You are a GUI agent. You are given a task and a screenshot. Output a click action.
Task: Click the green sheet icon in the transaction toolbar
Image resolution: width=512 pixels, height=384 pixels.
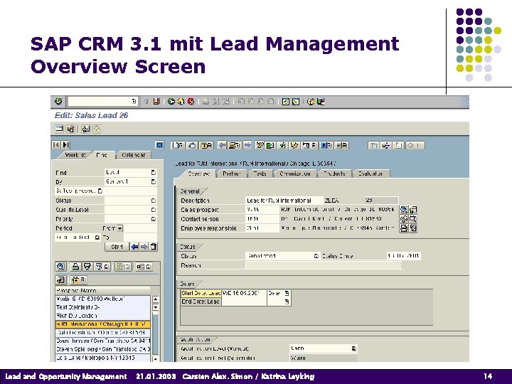click(x=270, y=145)
